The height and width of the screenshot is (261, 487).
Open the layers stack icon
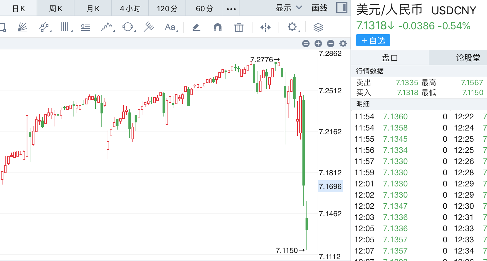coord(318,27)
